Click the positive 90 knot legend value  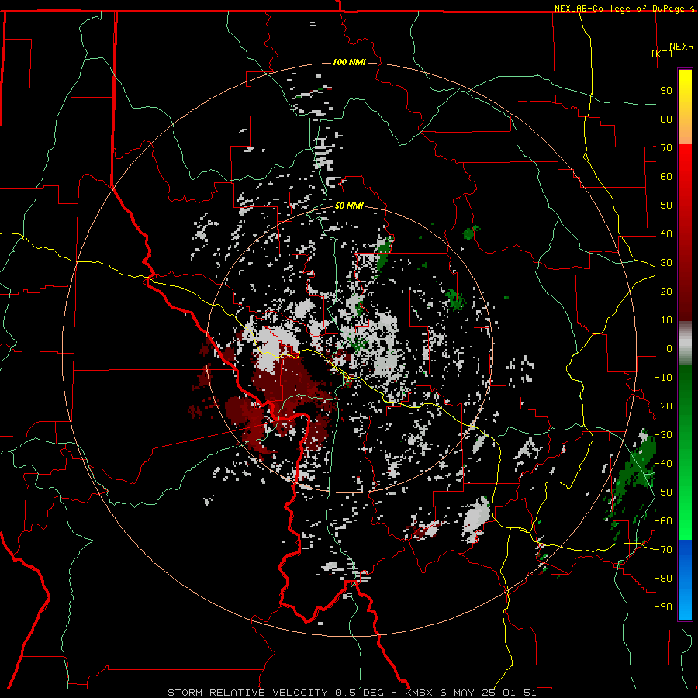[666, 91]
